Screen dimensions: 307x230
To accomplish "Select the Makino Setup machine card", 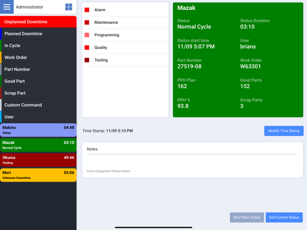I will [38, 130].
